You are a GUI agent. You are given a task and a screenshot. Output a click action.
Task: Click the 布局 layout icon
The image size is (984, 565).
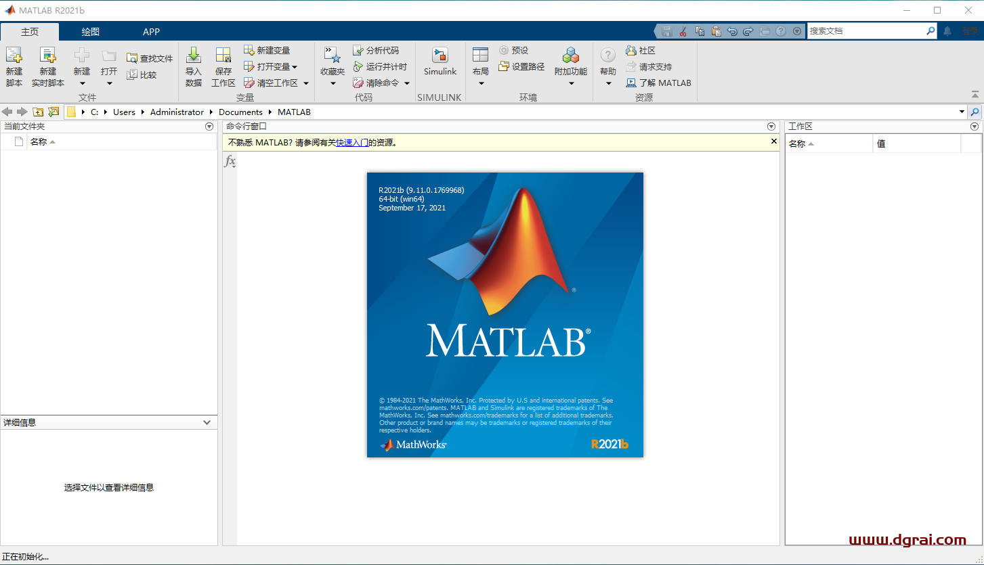click(x=482, y=61)
